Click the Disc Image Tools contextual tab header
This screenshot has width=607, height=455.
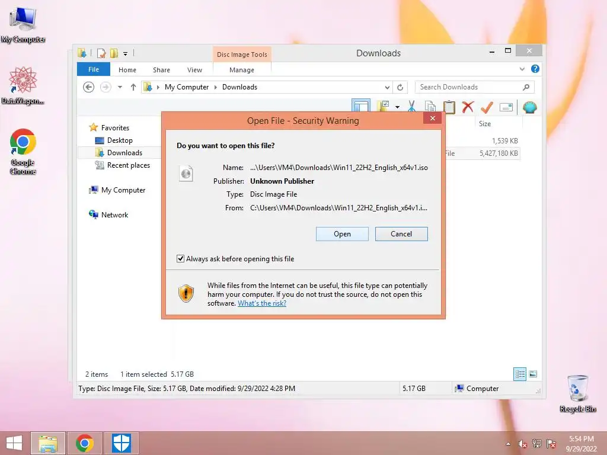tap(242, 55)
